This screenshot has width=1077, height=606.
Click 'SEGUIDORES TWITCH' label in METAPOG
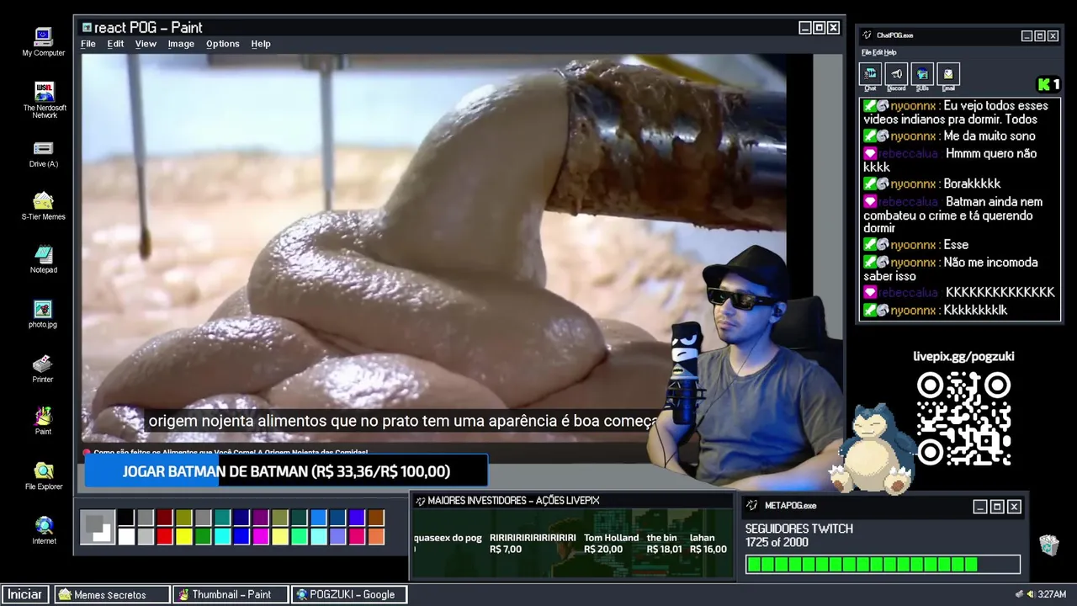(798, 529)
